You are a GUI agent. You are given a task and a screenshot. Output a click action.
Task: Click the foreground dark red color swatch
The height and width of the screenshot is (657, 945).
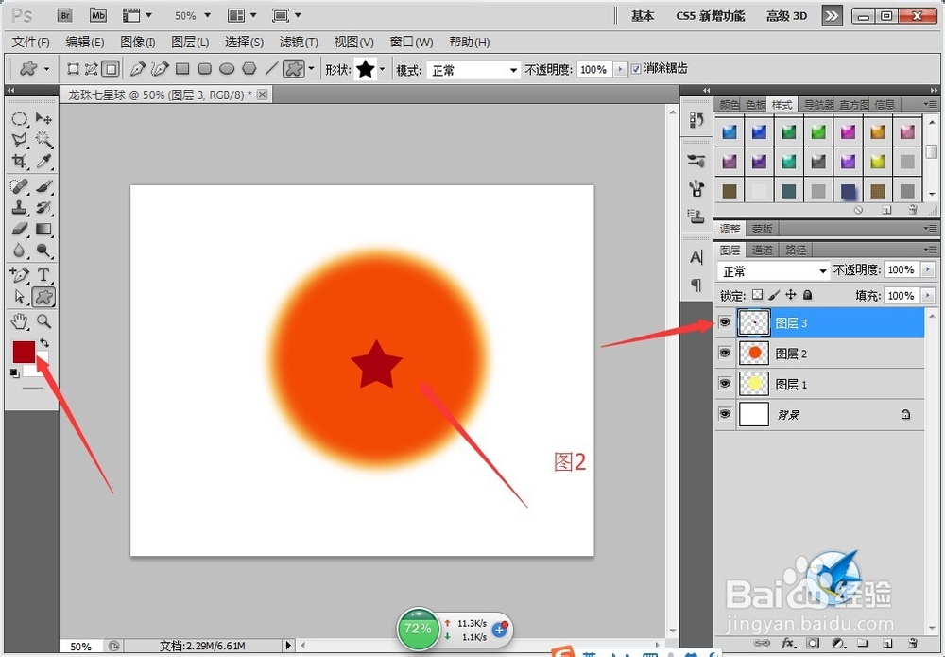25,352
